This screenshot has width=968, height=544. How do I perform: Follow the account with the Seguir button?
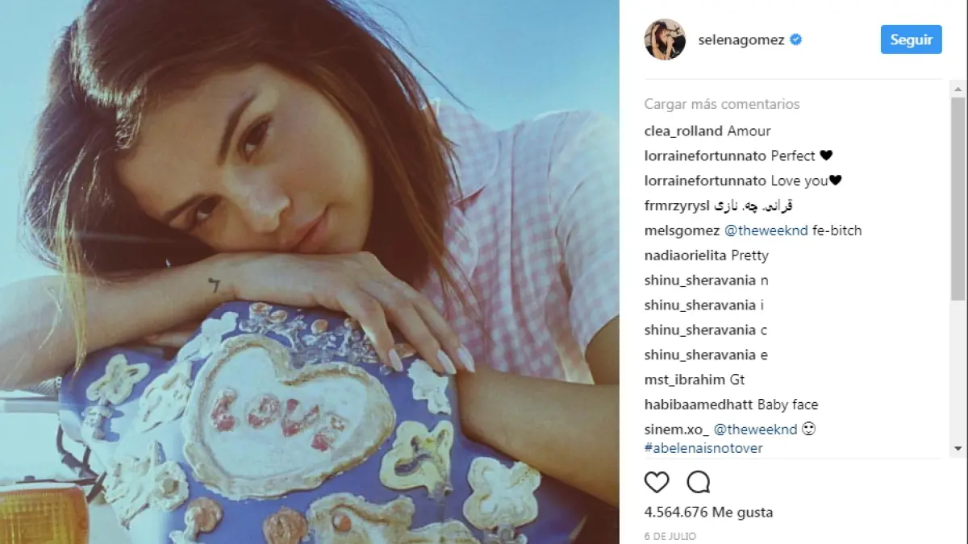911,39
